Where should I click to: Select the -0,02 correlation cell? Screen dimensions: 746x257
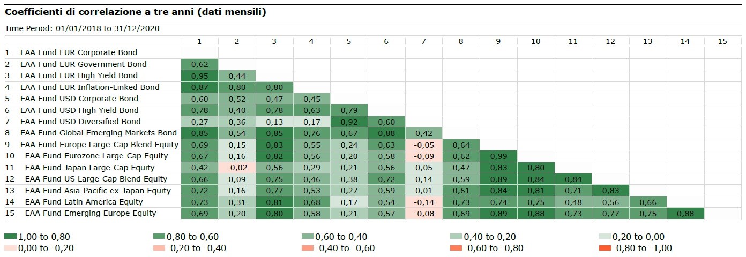(x=237, y=168)
